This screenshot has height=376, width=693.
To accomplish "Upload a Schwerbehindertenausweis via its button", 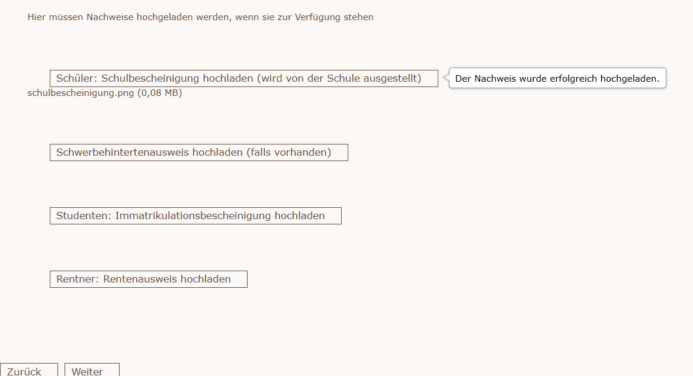I will click(198, 152).
